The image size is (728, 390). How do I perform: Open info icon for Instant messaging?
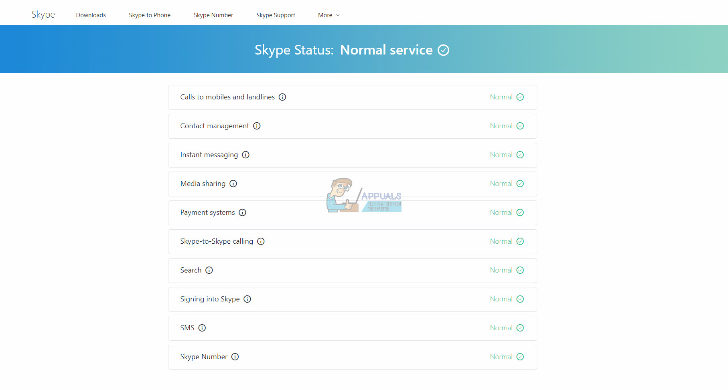tap(245, 155)
